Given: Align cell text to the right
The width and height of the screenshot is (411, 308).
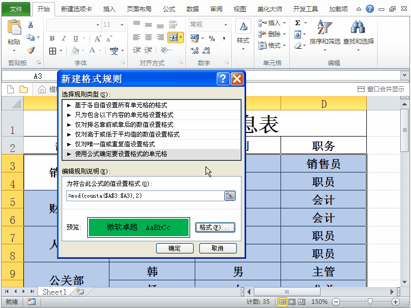Looking at the screenshot, I should [160, 37].
